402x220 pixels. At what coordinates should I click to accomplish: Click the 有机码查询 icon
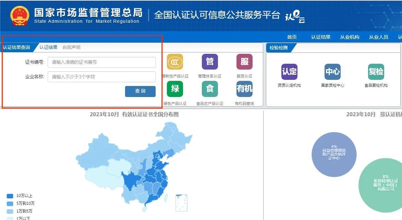(244, 89)
